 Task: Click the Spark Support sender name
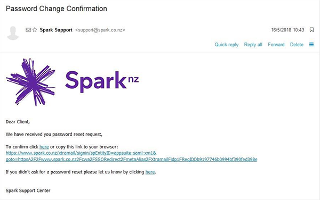56,30
